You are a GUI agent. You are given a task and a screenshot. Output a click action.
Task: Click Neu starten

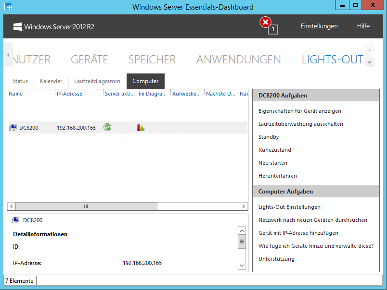click(x=273, y=163)
